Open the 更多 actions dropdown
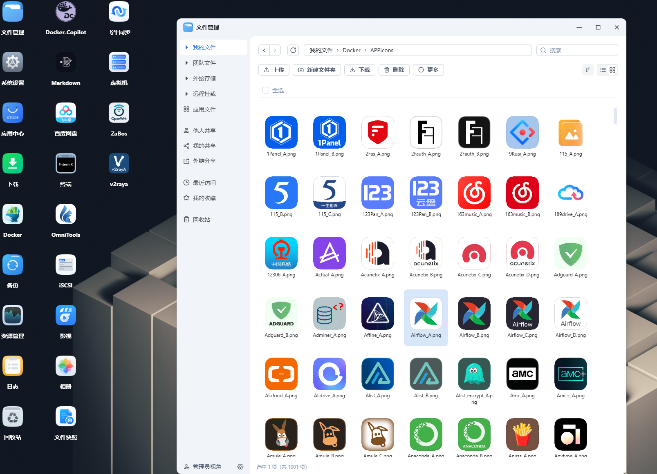The height and width of the screenshot is (474, 657). point(428,70)
